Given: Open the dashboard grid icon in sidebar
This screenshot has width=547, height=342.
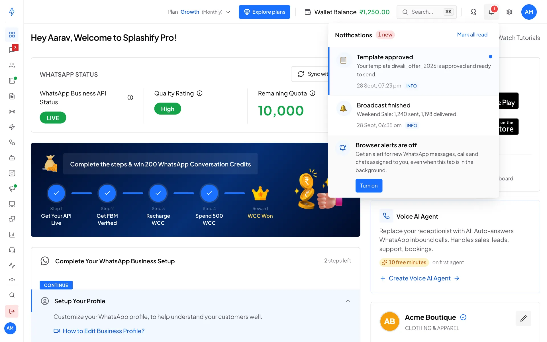Looking at the screenshot, I should pyautogui.click(x=12, y=34).
